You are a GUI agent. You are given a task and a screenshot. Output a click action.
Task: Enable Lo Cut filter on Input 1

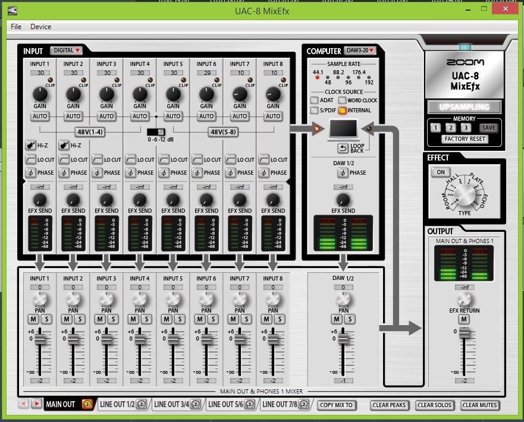31,159
